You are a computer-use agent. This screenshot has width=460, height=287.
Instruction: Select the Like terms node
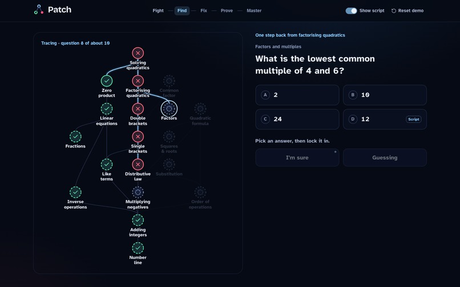(x=107, y=165)
